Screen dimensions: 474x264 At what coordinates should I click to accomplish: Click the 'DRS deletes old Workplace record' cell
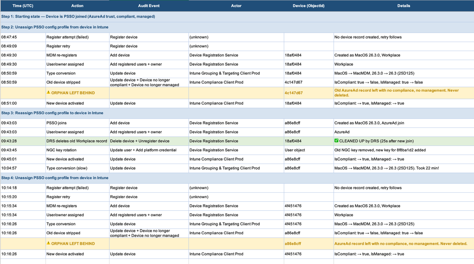coord(77,141)
